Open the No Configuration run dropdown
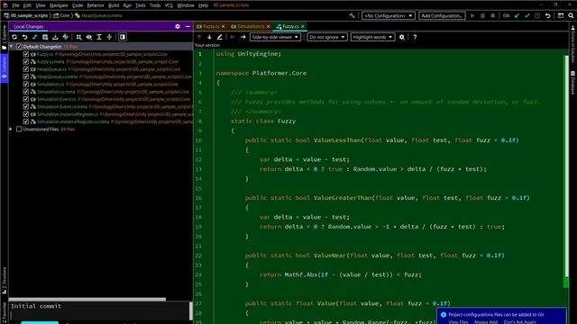The width and height of the screenshot is (577, 324). point(389,15)
